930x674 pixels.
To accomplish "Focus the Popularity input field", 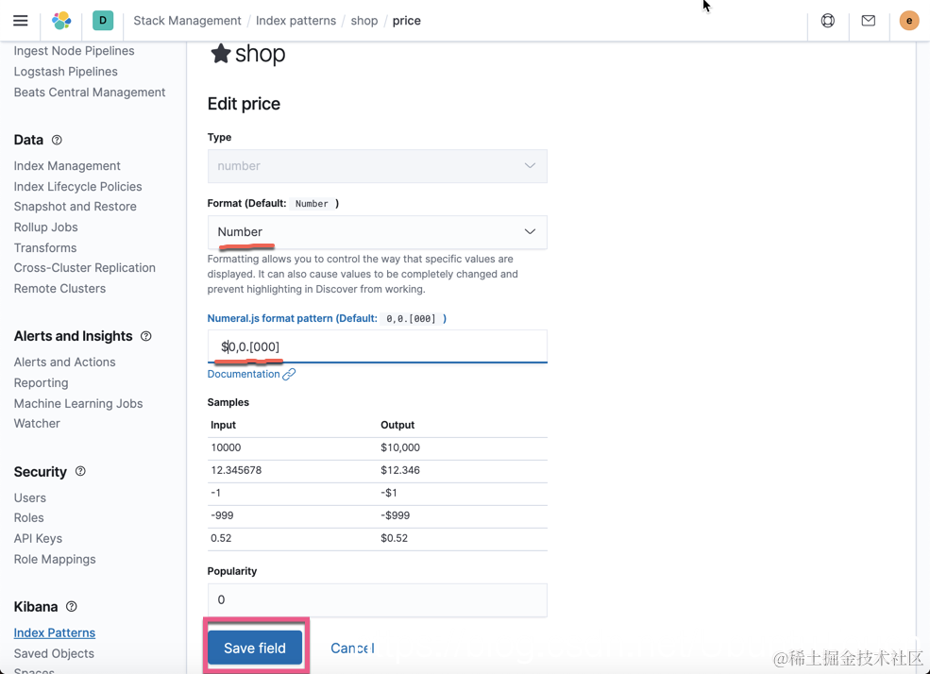I will click(378, 600).
